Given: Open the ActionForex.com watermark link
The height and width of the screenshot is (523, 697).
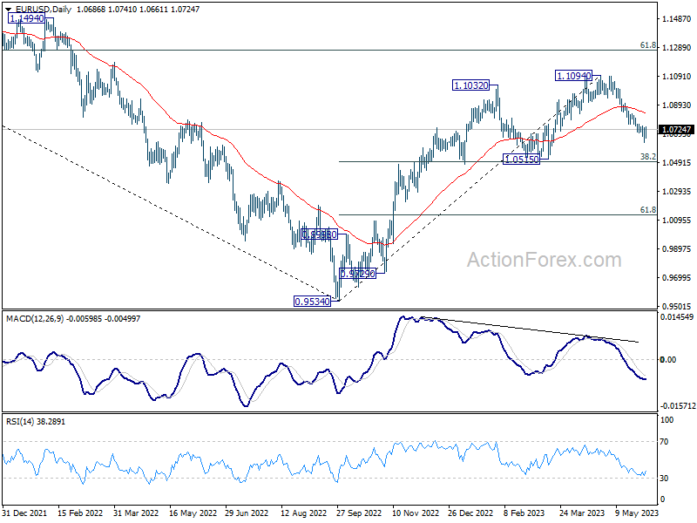Looking at the screenshot, I should point(545,260).
